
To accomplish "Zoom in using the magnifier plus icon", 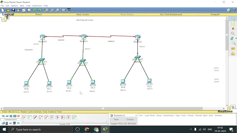I will 46,10.
